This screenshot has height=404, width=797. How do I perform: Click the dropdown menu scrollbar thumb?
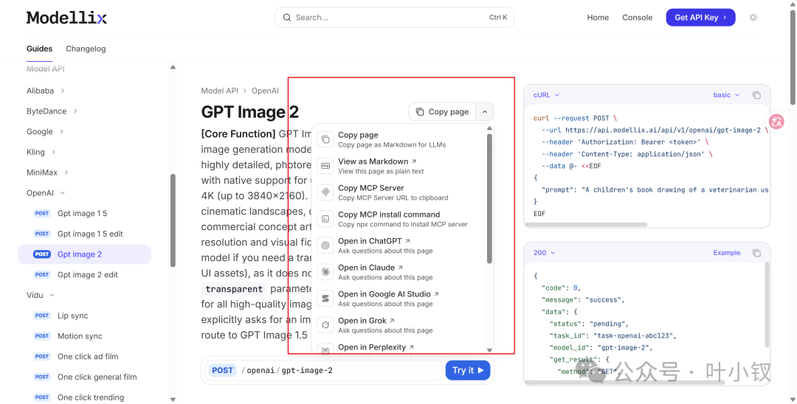click(x=489, y=198)
